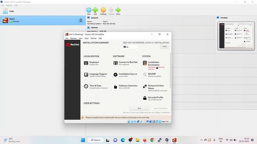Screen dimensions: 257x144
Task: Click the 'Please complete items marked' warning text
Action: (118, 117)
